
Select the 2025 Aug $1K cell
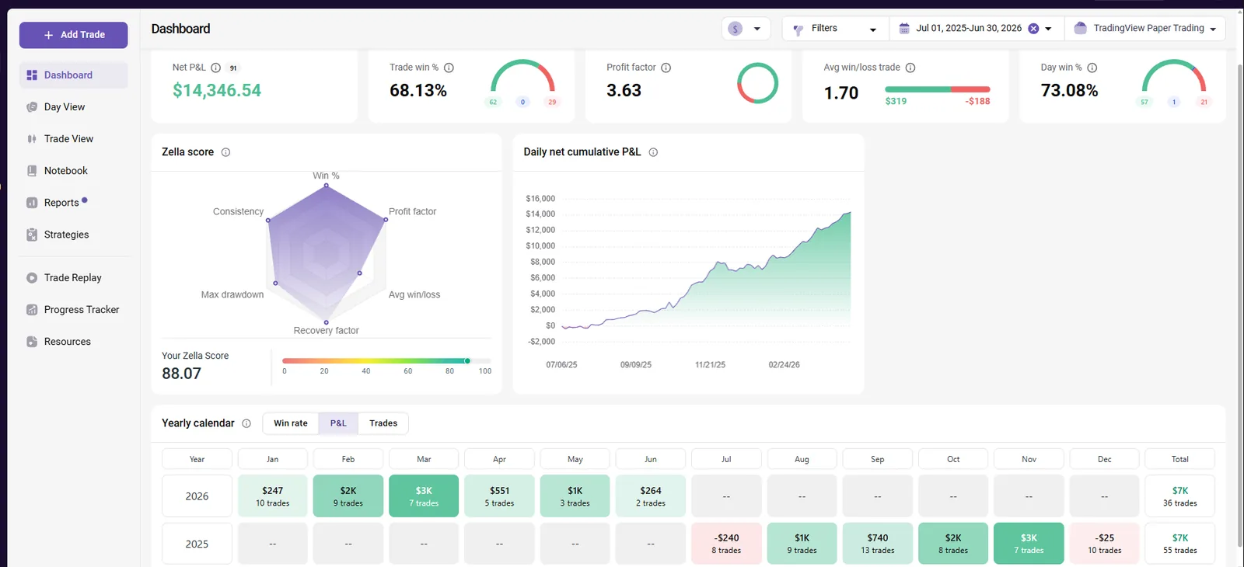pos(802,544)
